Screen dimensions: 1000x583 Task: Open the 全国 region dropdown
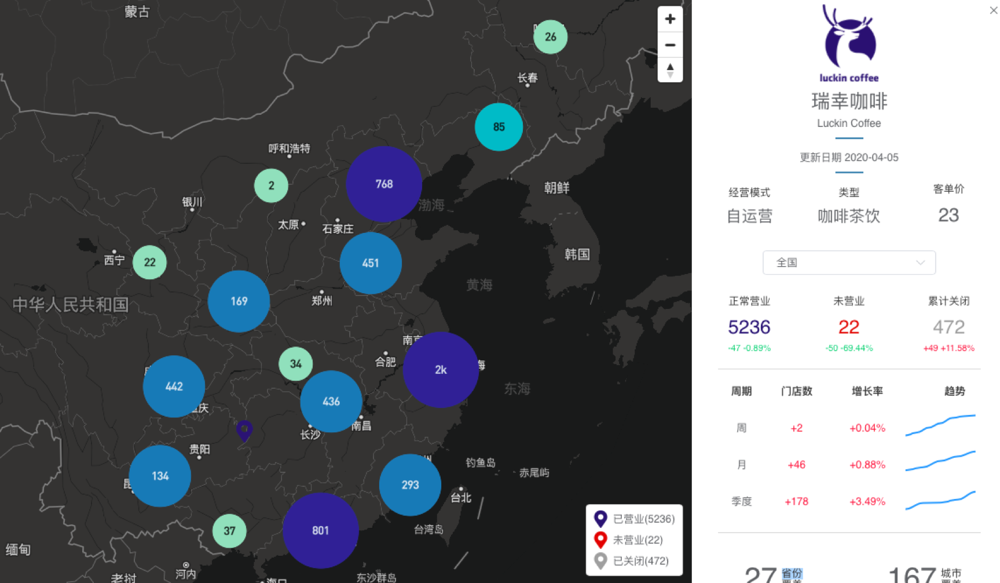click(x=849, y=263)
